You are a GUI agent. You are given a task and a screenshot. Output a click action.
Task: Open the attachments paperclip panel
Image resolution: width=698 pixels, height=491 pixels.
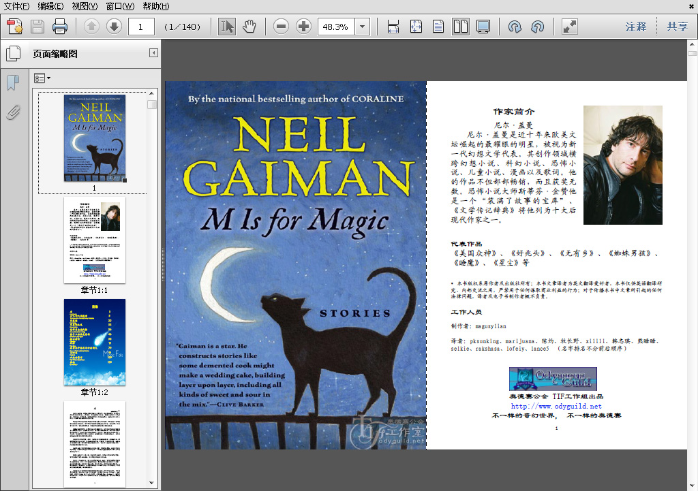point(14,112)
